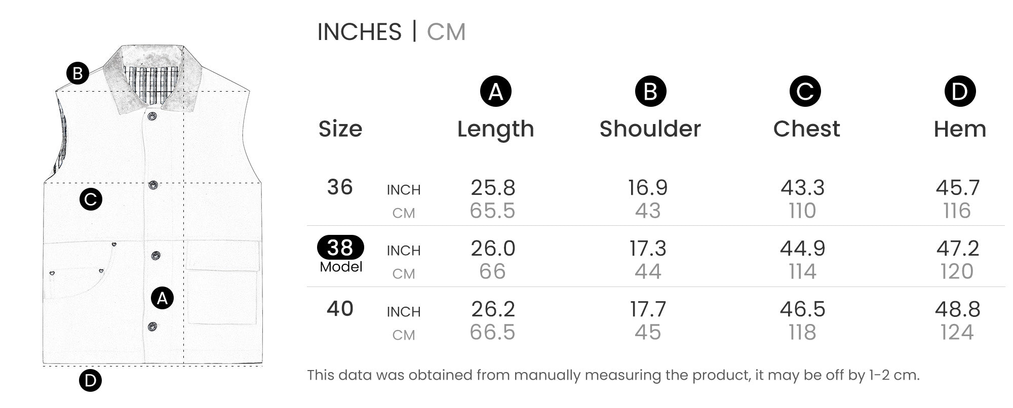Select the INCHES unit option

[359, 32]
